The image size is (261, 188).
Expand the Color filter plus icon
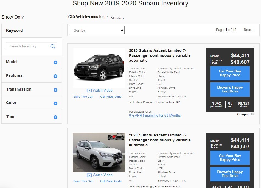55,103
